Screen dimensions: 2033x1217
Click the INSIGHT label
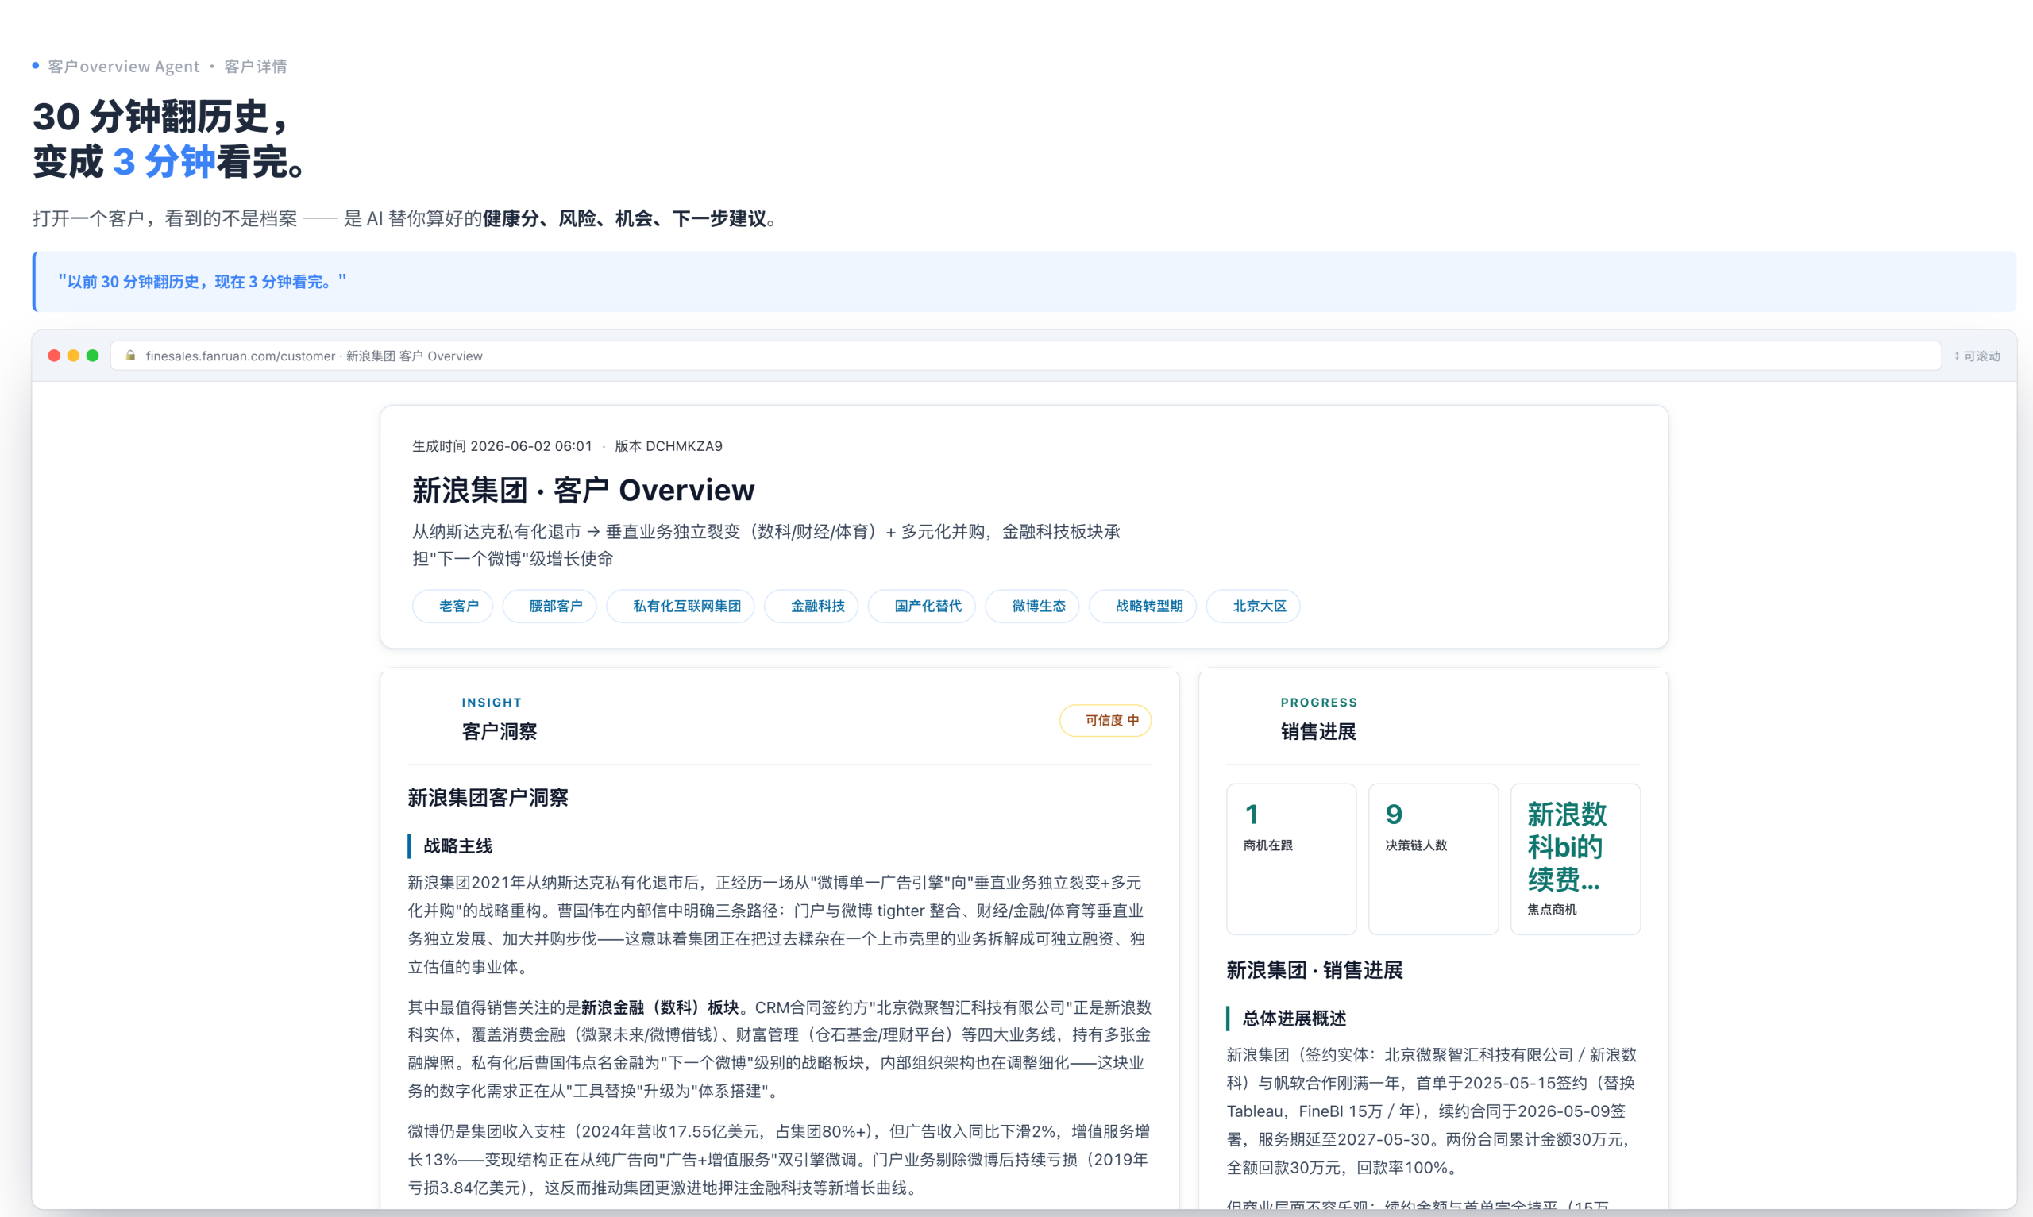click(x=492, y=703)
